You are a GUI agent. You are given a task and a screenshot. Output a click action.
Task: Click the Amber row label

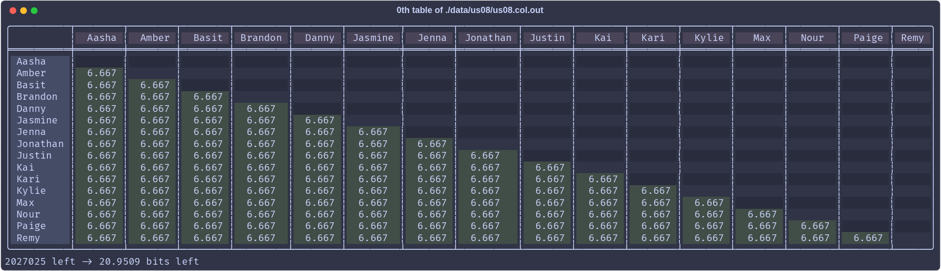click(x=40, y=73)
